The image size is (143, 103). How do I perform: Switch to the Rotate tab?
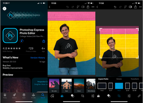[119, 79]
